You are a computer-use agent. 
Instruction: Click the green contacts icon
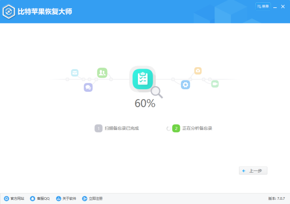(102, 73)
